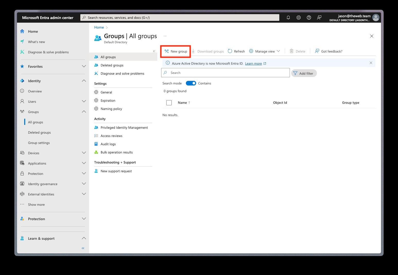Screen dimensions: 398x275
Task: Click the Identity diamond icon
Action: coord(22,81)
